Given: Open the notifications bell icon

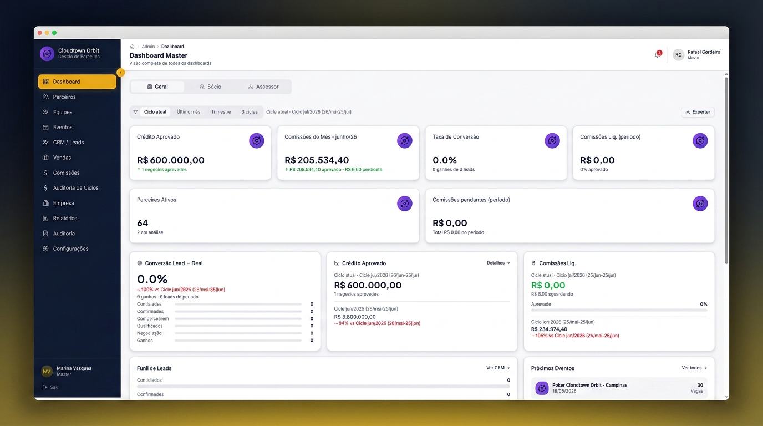Looking at the screenshot, I should 658,54.
